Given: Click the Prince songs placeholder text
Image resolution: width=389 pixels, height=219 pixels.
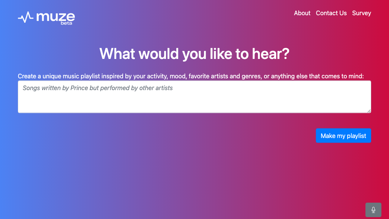Looking at the screenshot, I should (x=98, y=88).
